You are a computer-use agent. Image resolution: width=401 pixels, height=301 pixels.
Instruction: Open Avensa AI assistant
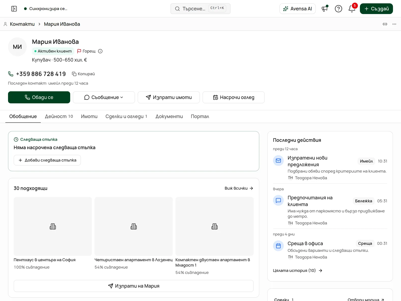[297, 9]
